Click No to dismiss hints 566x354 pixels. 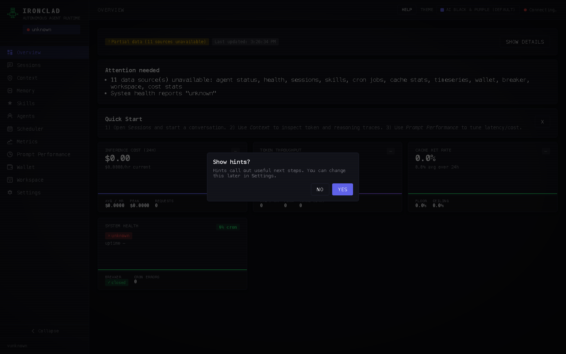click(x=320, y=189)
